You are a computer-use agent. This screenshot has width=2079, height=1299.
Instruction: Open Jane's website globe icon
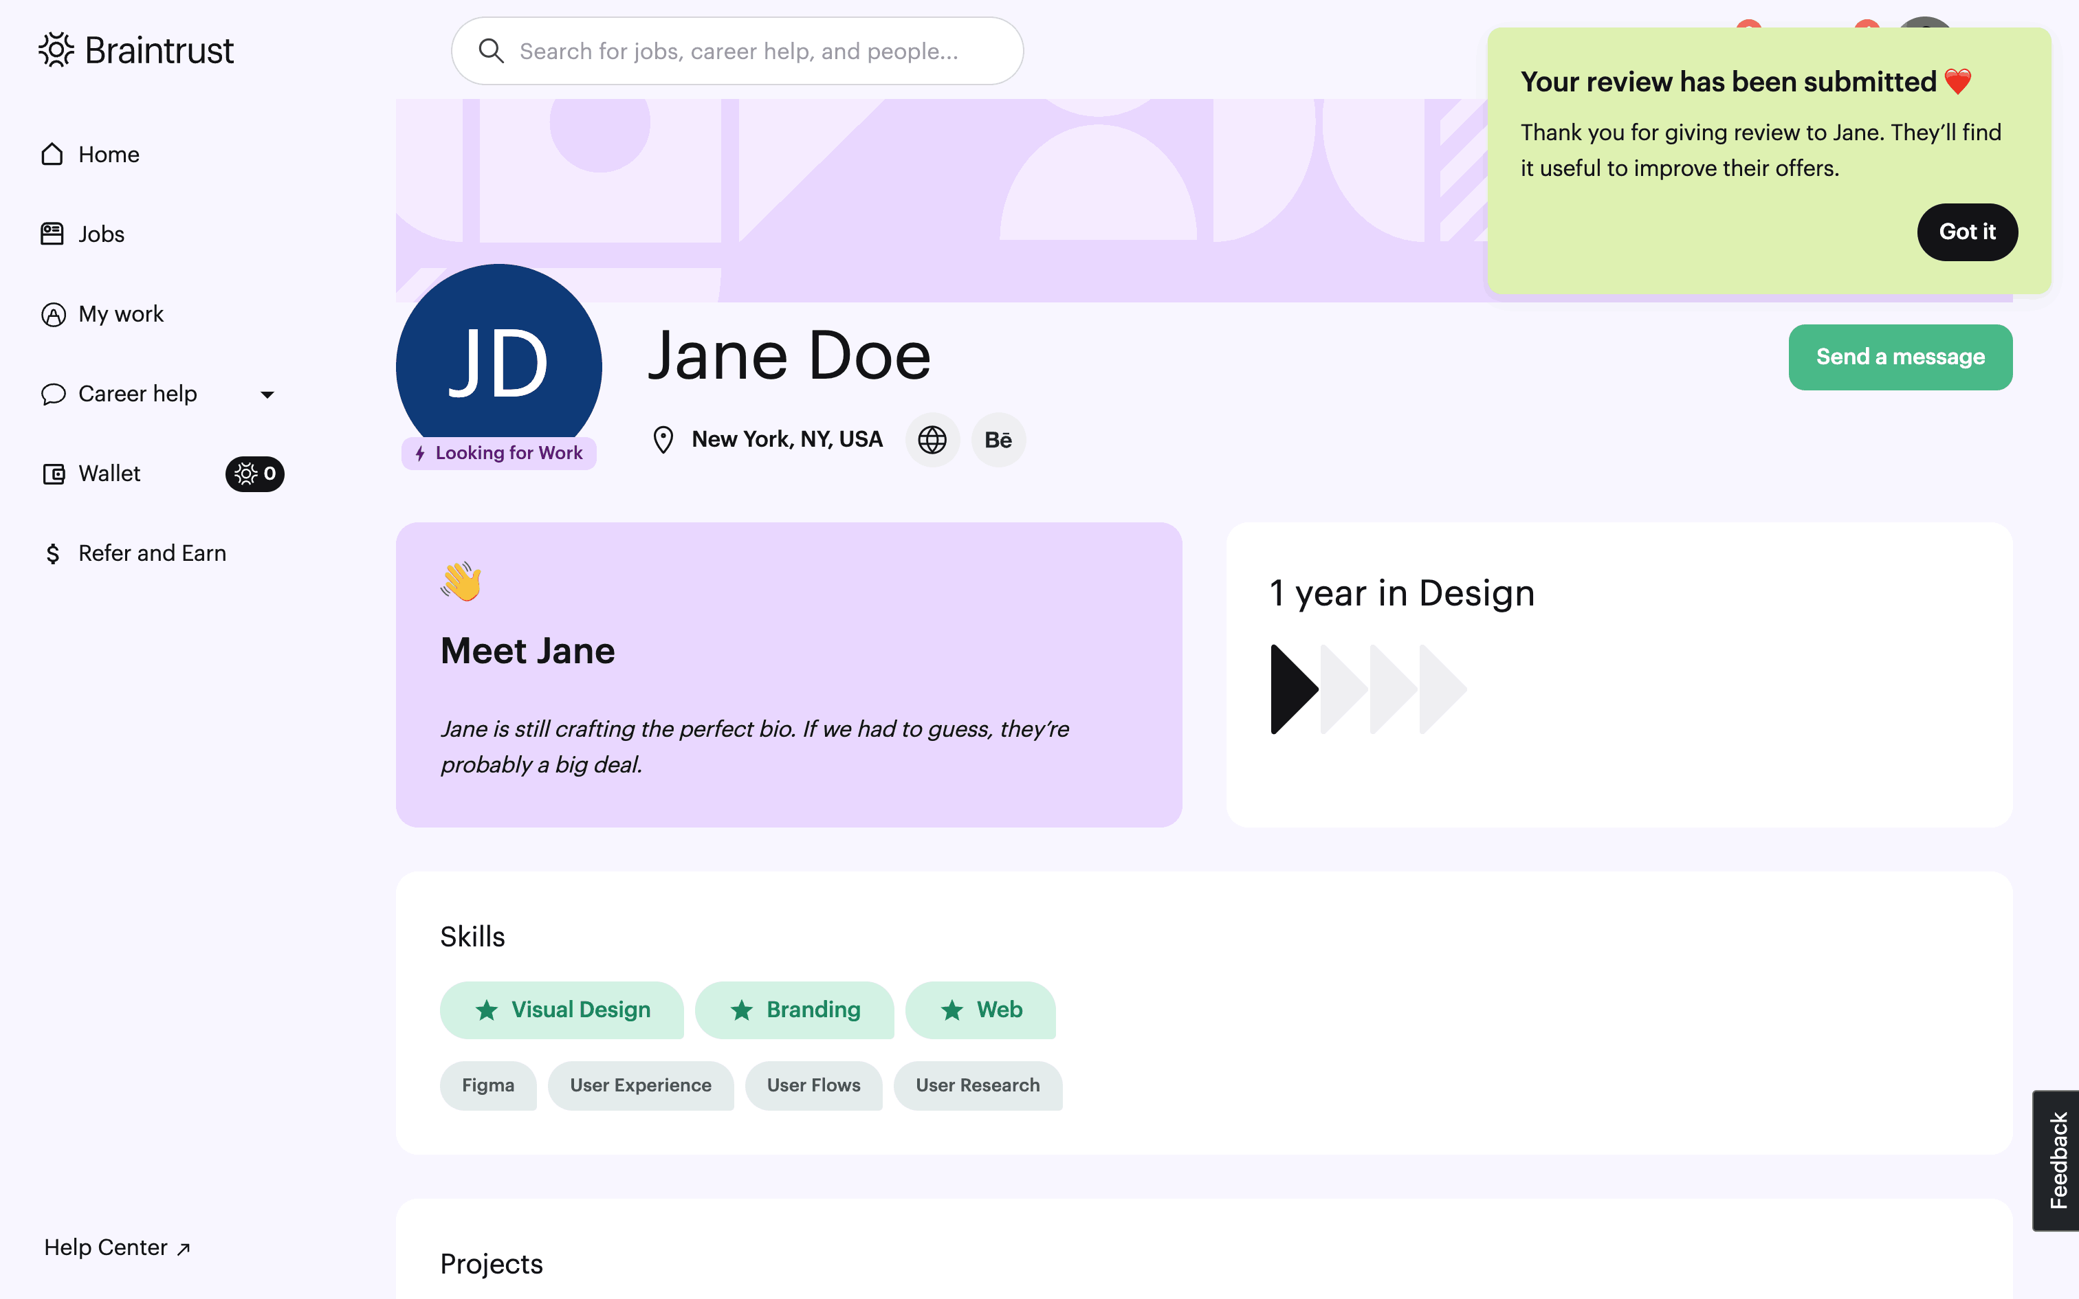pyautogui.click(x=932, y=440)
